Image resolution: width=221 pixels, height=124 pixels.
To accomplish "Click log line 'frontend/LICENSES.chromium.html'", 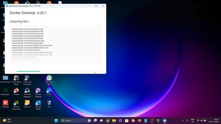I will (32, 45).
